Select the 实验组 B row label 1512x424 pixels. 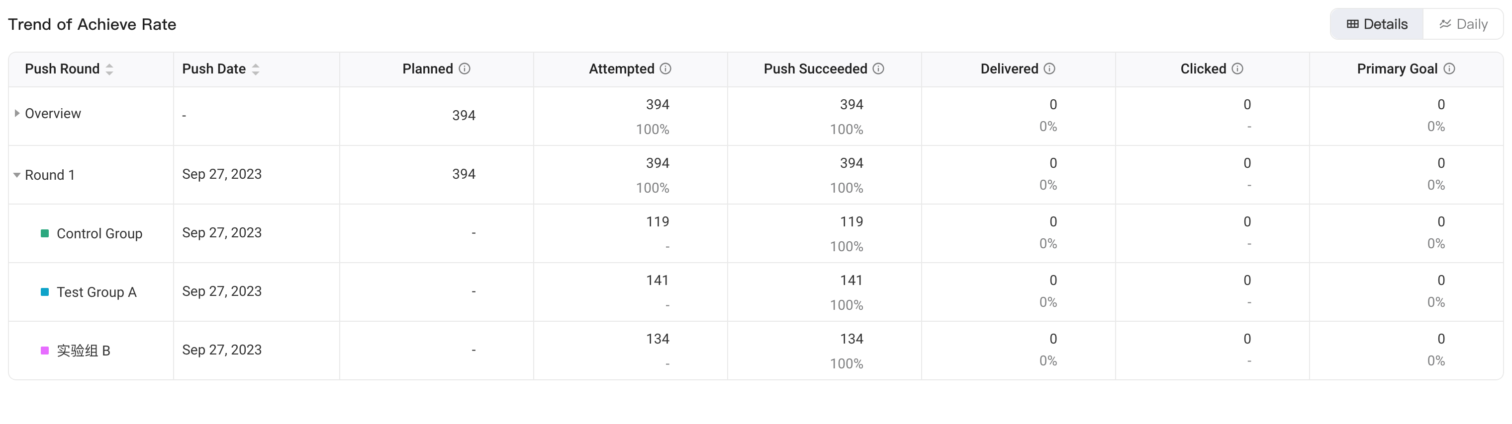coord(84,351)
